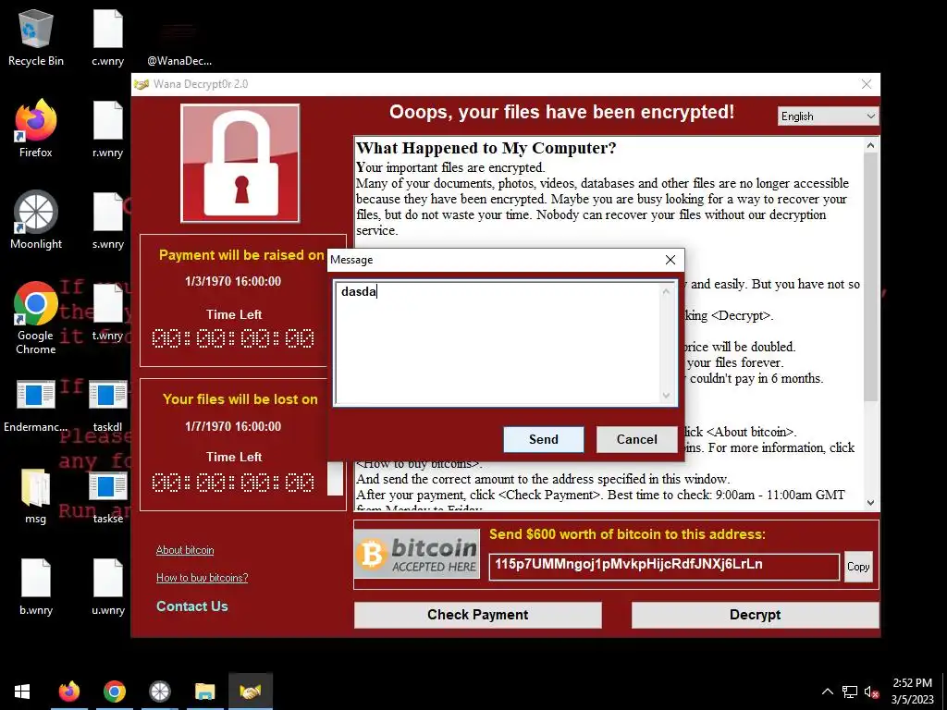947x710 pixels.
Task: Click the network tray icon
Action: pyautogui.click(x=850, y=692)
